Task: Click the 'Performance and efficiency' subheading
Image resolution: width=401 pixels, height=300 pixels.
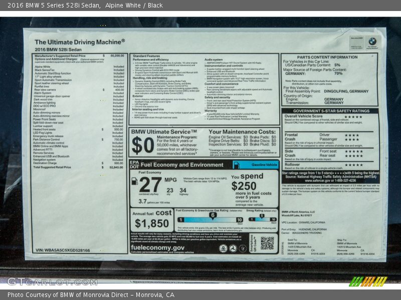Action: click(x=151, y=59)
